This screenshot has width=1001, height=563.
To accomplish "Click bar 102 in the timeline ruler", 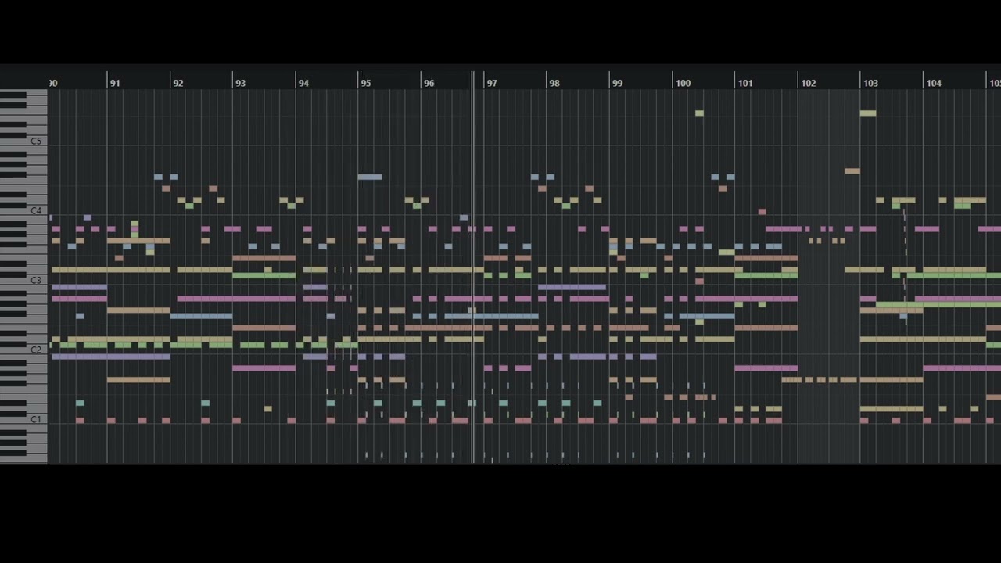I will [808, 83].
